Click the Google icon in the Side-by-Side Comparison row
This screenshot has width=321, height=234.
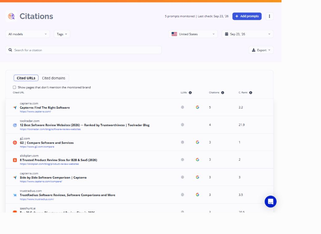click(197, 177)
